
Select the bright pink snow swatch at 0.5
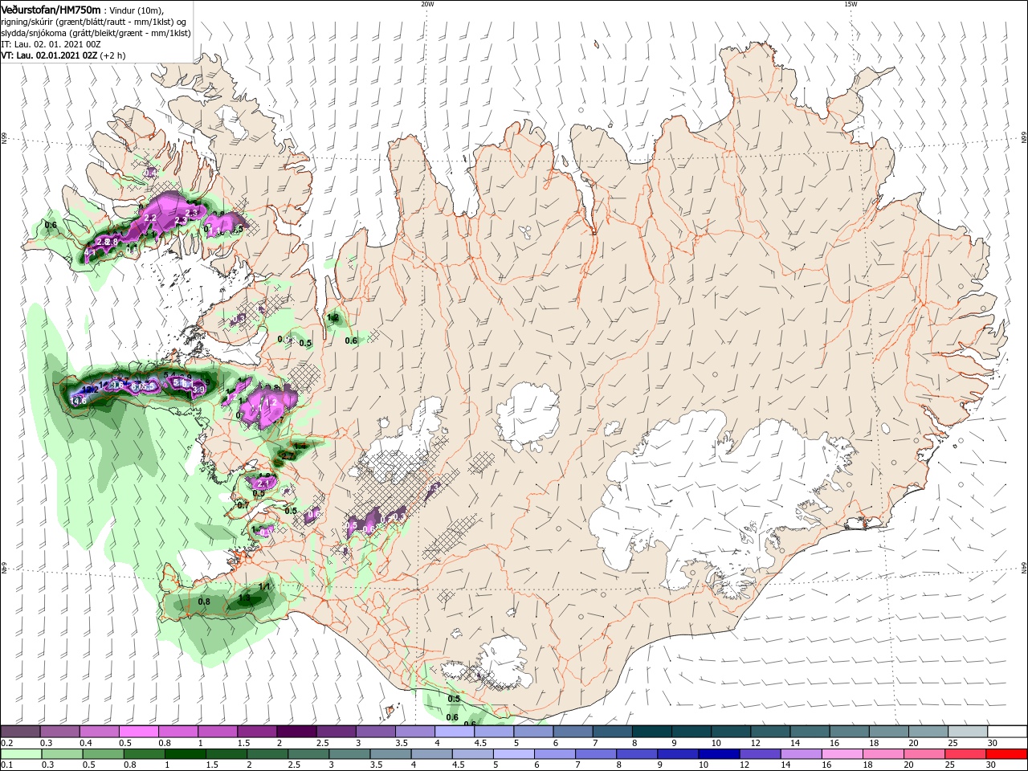[x=138, y=732]
